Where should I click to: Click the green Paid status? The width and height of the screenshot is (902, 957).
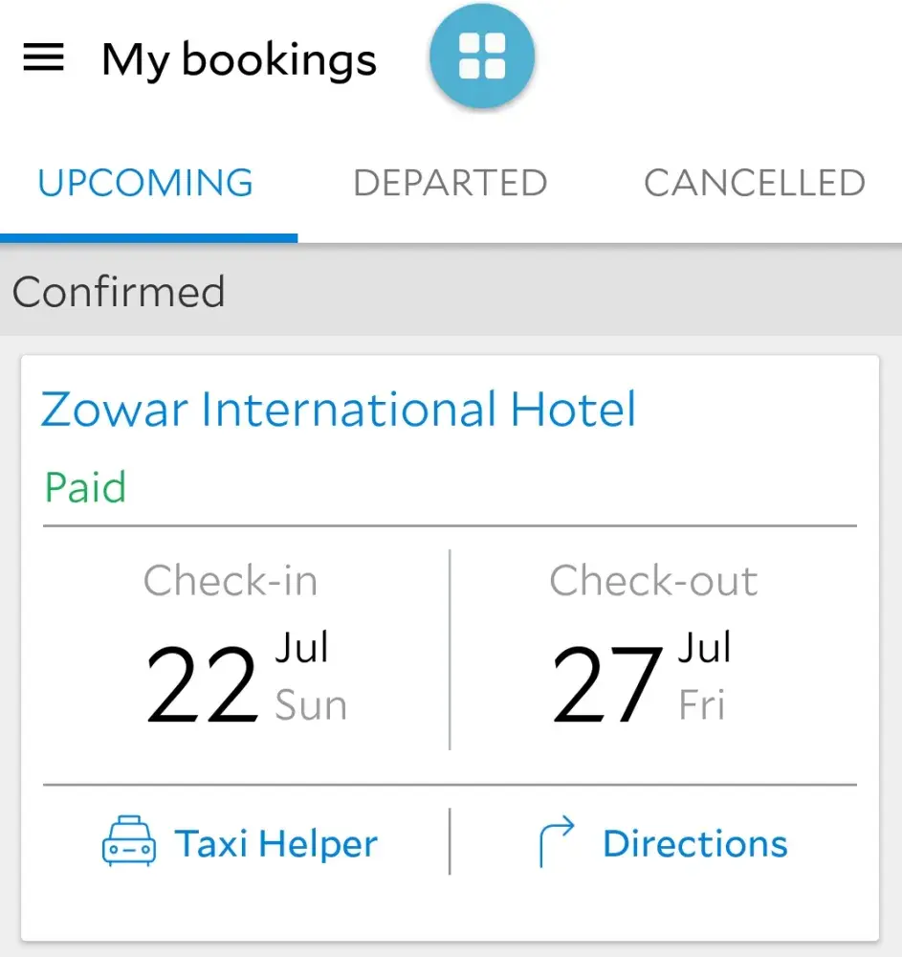85,487
